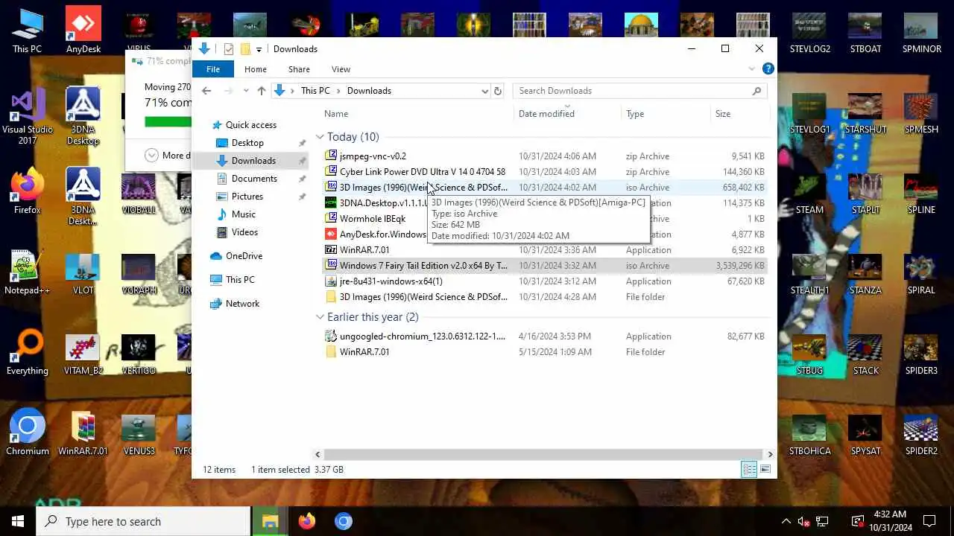This screenshot has height=536, width=954.
Task: Select the SPIDER3 desktop icon
Action: [x=921, y=354]
